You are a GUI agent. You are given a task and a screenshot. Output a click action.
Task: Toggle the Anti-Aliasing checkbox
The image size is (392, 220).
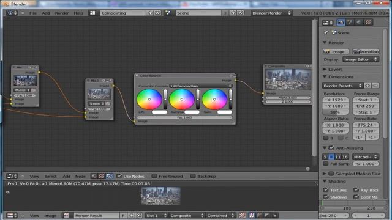pos(331,148)
